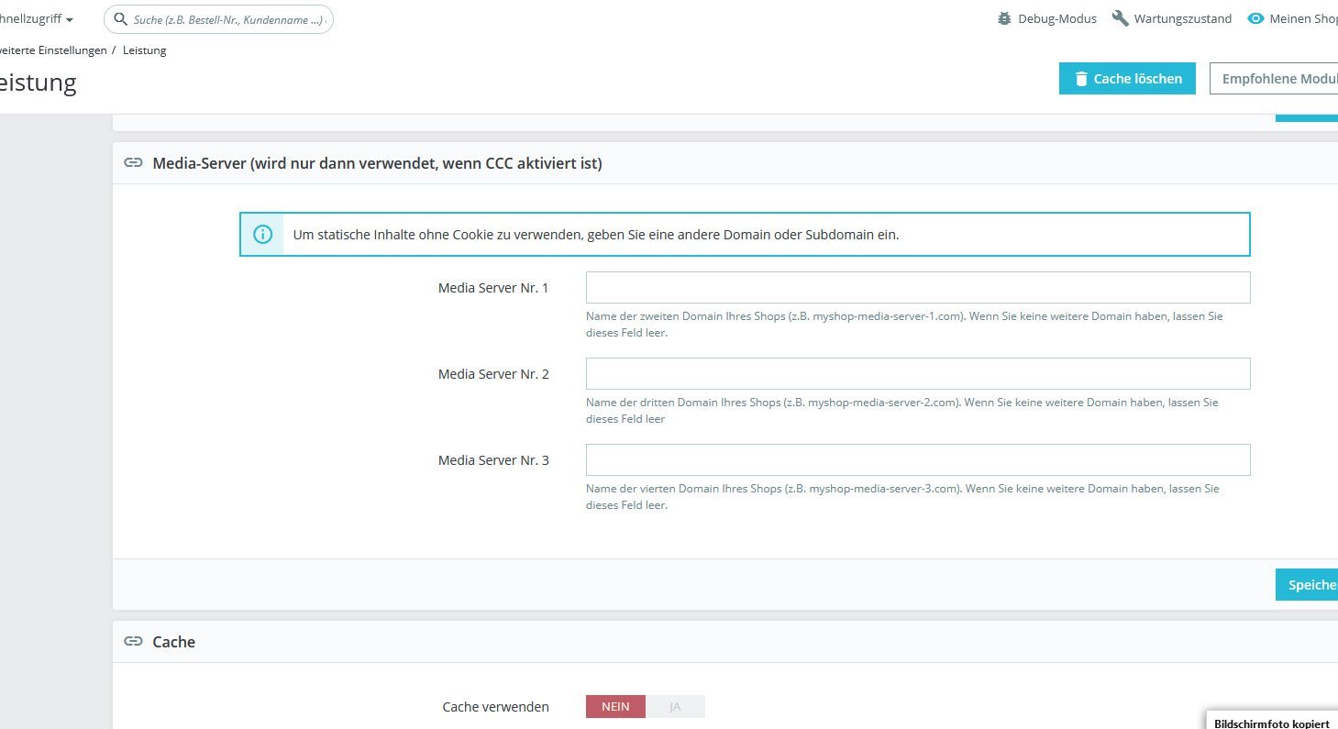Screen dimensions: 1338x729
Task: Focus the Media Server Nr. 3 field
Action: click(x=918, y=460)
